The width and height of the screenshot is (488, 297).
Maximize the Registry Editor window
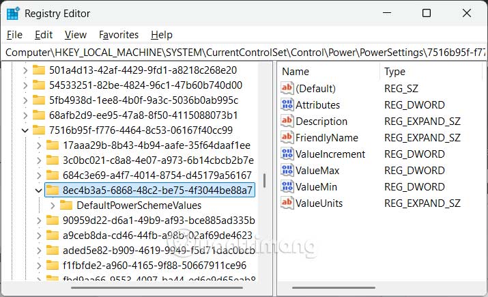(427, 13)
